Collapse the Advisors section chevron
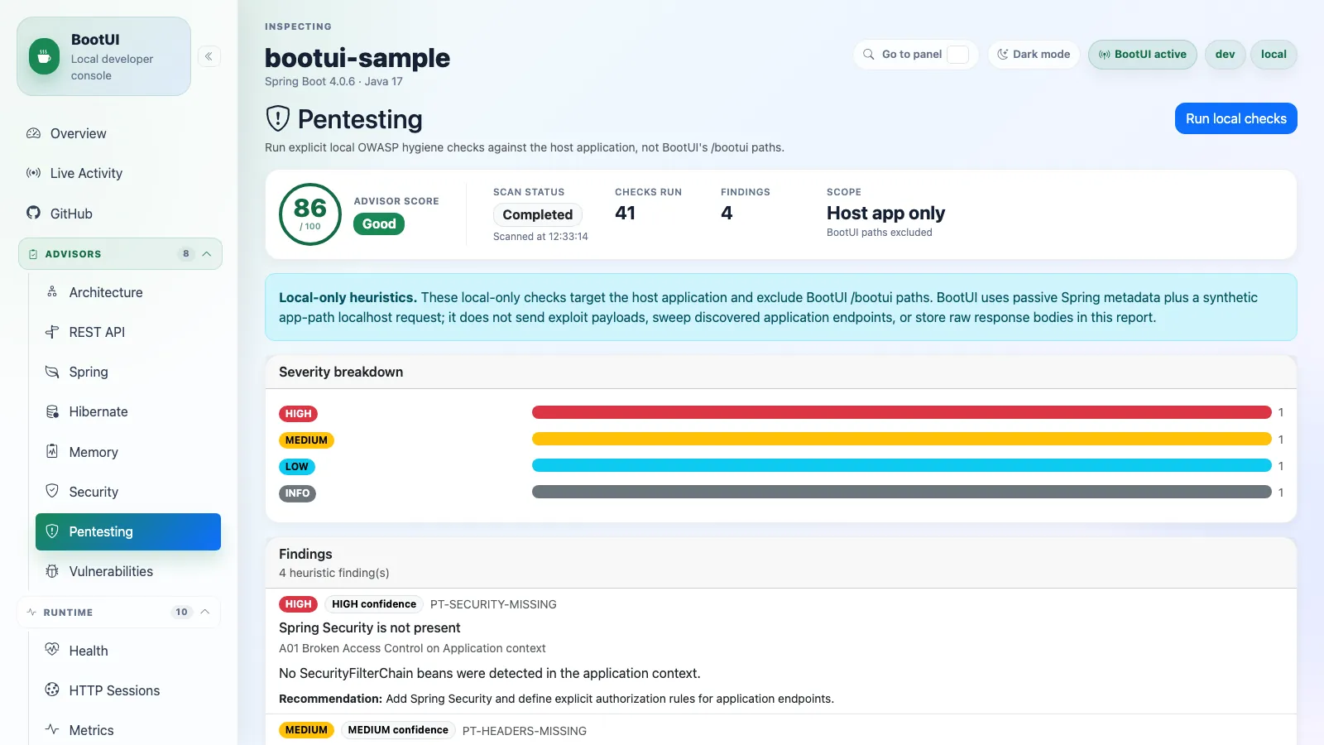1324x745 pixels. coord(207,254)
